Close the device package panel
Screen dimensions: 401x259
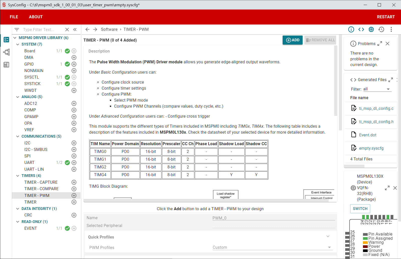395,188
